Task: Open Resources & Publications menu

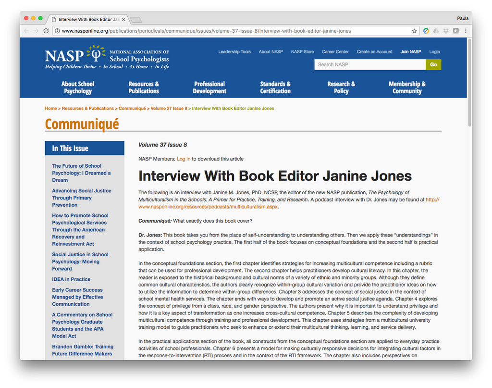Action: (144, 88)
